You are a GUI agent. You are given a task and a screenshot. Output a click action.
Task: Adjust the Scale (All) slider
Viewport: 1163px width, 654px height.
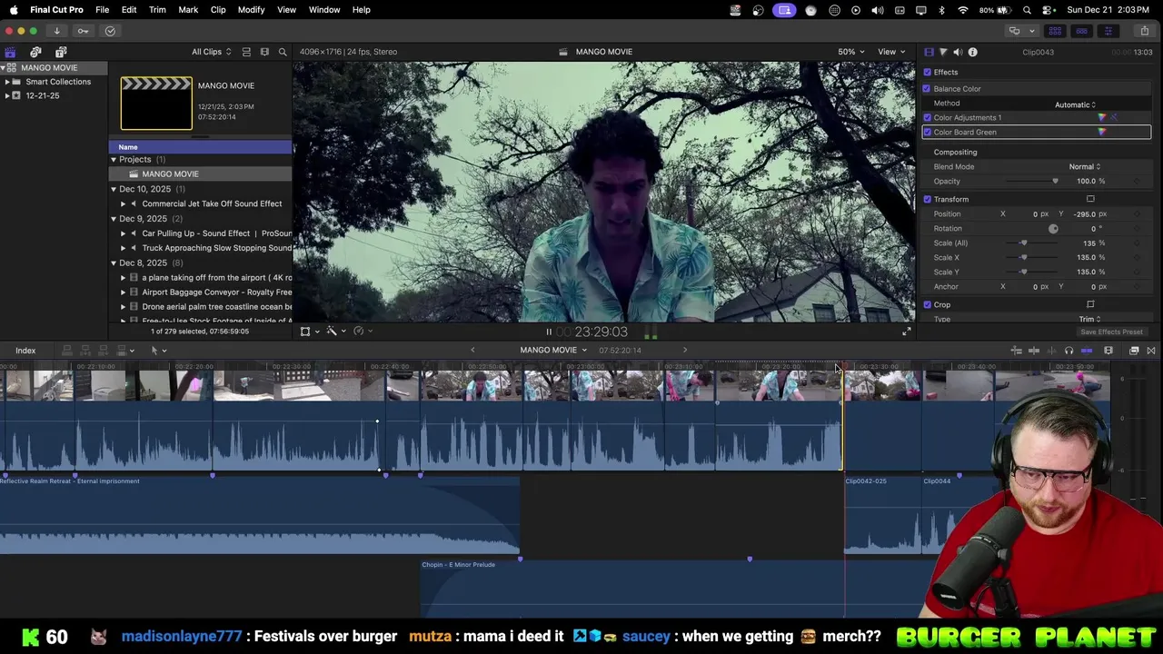pyautogui.click(x=1024, y=243)
